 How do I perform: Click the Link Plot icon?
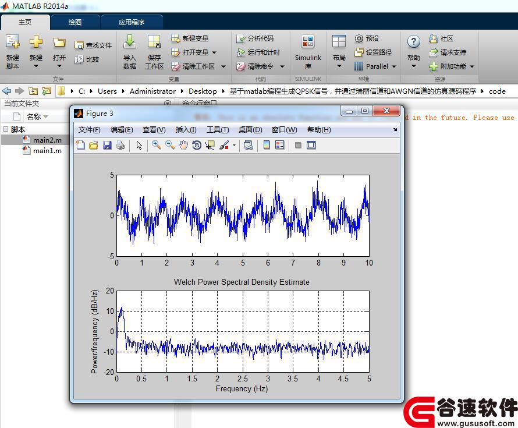click(249, 145)
